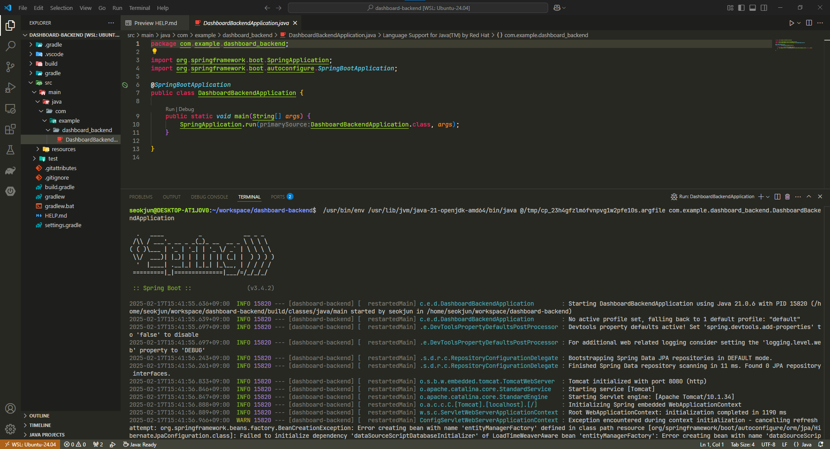Click the Debug code lens above main
The width and height of the screenshot is (830, 449).
[186, 109]
